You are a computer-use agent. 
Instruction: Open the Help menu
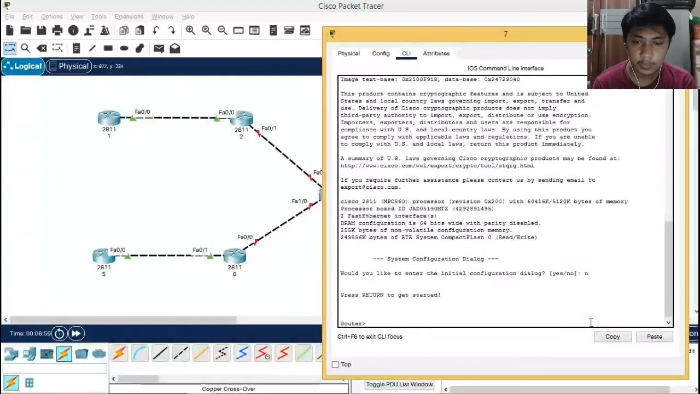[x=188, y=17]
